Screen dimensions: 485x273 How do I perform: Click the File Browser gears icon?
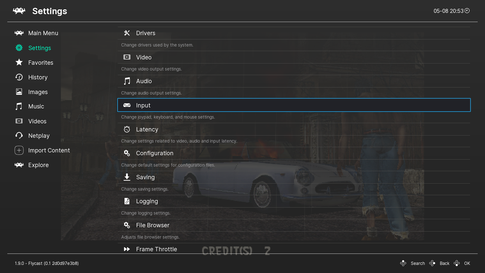click(x=127, y=225)
